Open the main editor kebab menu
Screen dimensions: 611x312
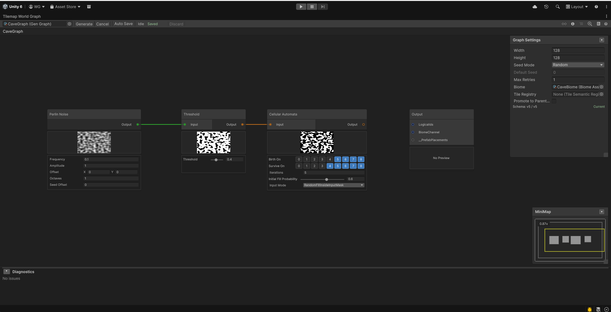pyautogui.click(x=606, y=7)
